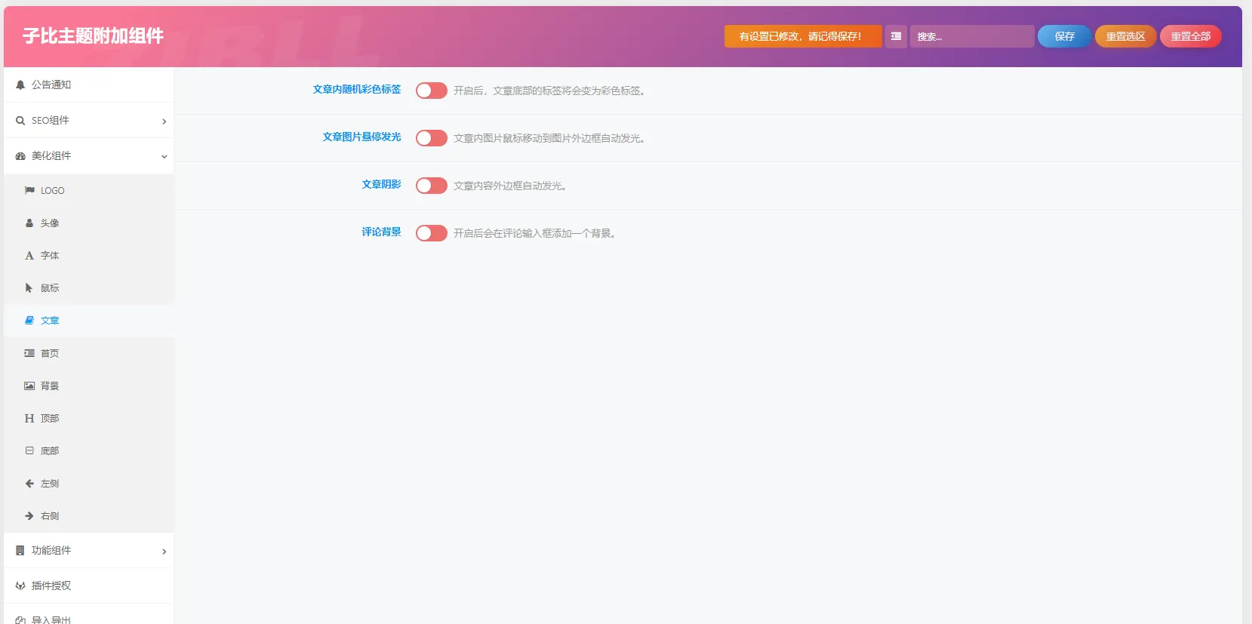This screenshot has width=1252, height=624.
Task: Expand the SEO组件 chevron
Action: coord(164,121)
